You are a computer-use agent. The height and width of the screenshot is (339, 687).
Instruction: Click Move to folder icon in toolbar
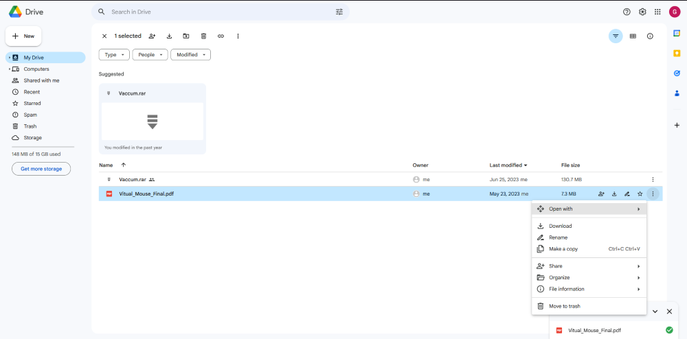186,36
